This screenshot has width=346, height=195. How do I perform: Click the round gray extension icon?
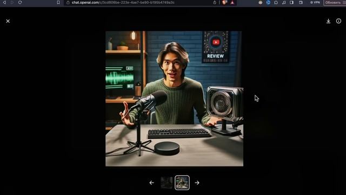[x=261, y=2]
